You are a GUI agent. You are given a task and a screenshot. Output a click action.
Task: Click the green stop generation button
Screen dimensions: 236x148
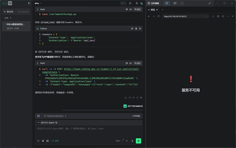139,141
